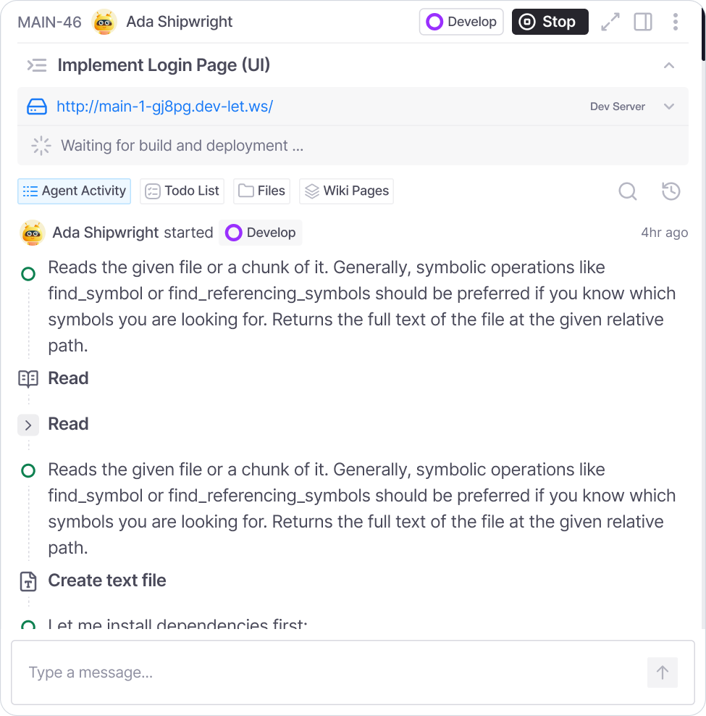Click the Ada Shipwright avatar in header
The height and width of the screenshot is (716, 706).
click(105, 22)
